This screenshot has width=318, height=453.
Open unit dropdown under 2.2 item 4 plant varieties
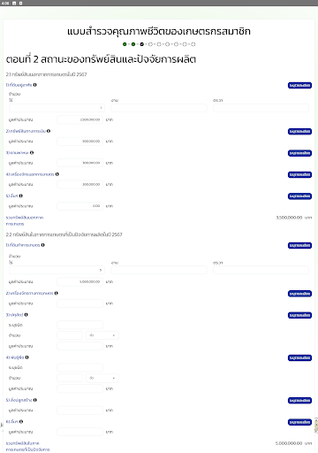tap(102, 378)
